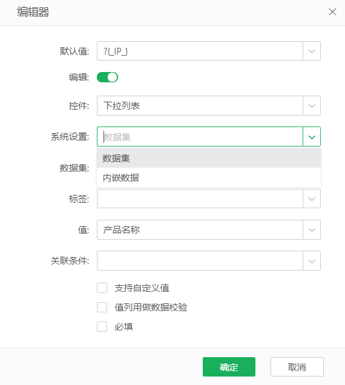
Task: Collapse the 系统设置 green dropdown arrow
Action: click(x=312, y=137)
